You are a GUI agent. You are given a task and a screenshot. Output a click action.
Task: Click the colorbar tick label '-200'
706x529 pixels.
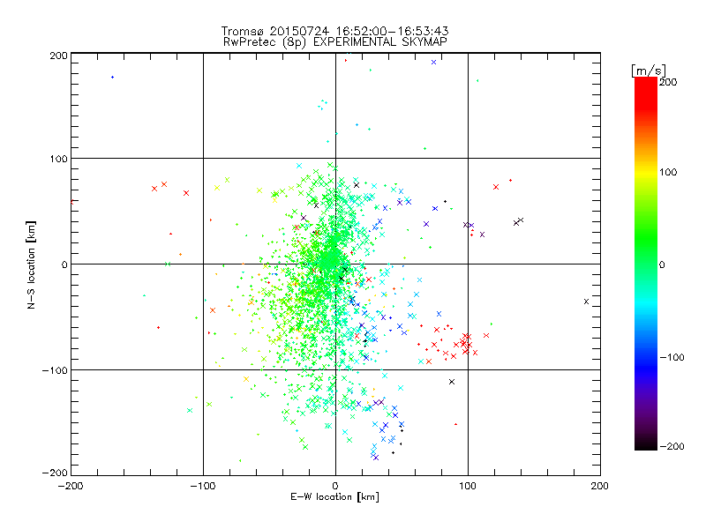(672, 446)
